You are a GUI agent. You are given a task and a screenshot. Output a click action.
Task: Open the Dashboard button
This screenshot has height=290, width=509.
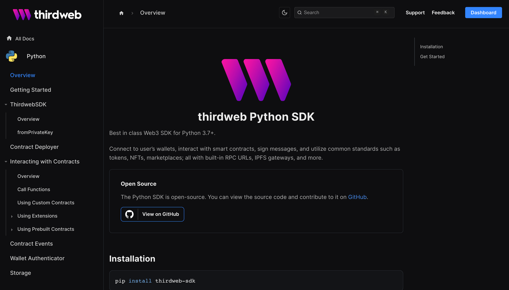(483, 12)
